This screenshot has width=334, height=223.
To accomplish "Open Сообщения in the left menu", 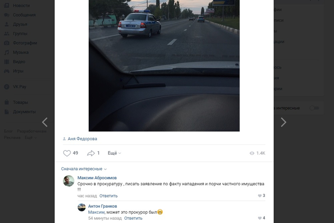I will (24, 15).
